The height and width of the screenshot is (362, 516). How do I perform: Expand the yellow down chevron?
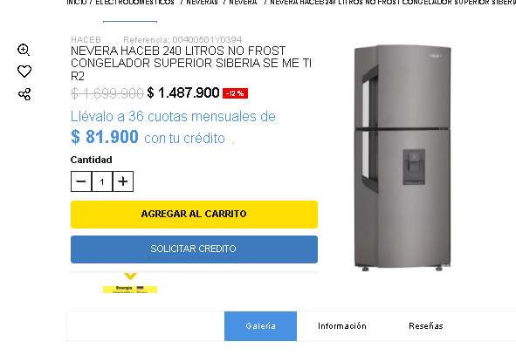(130, 277)
